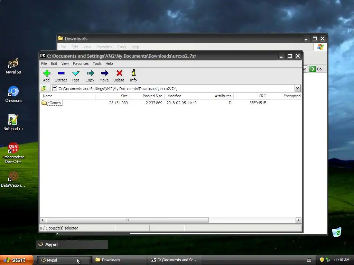Click the status text '0 / 1 object(s) selected'
The width and height of the screenshot is (354, 265).
click(x=59, y=228)
